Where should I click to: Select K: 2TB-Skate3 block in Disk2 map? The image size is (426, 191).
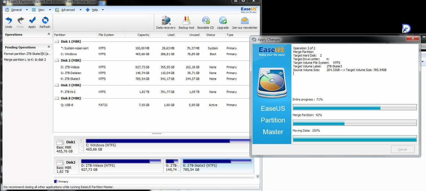tap(217, 166)
